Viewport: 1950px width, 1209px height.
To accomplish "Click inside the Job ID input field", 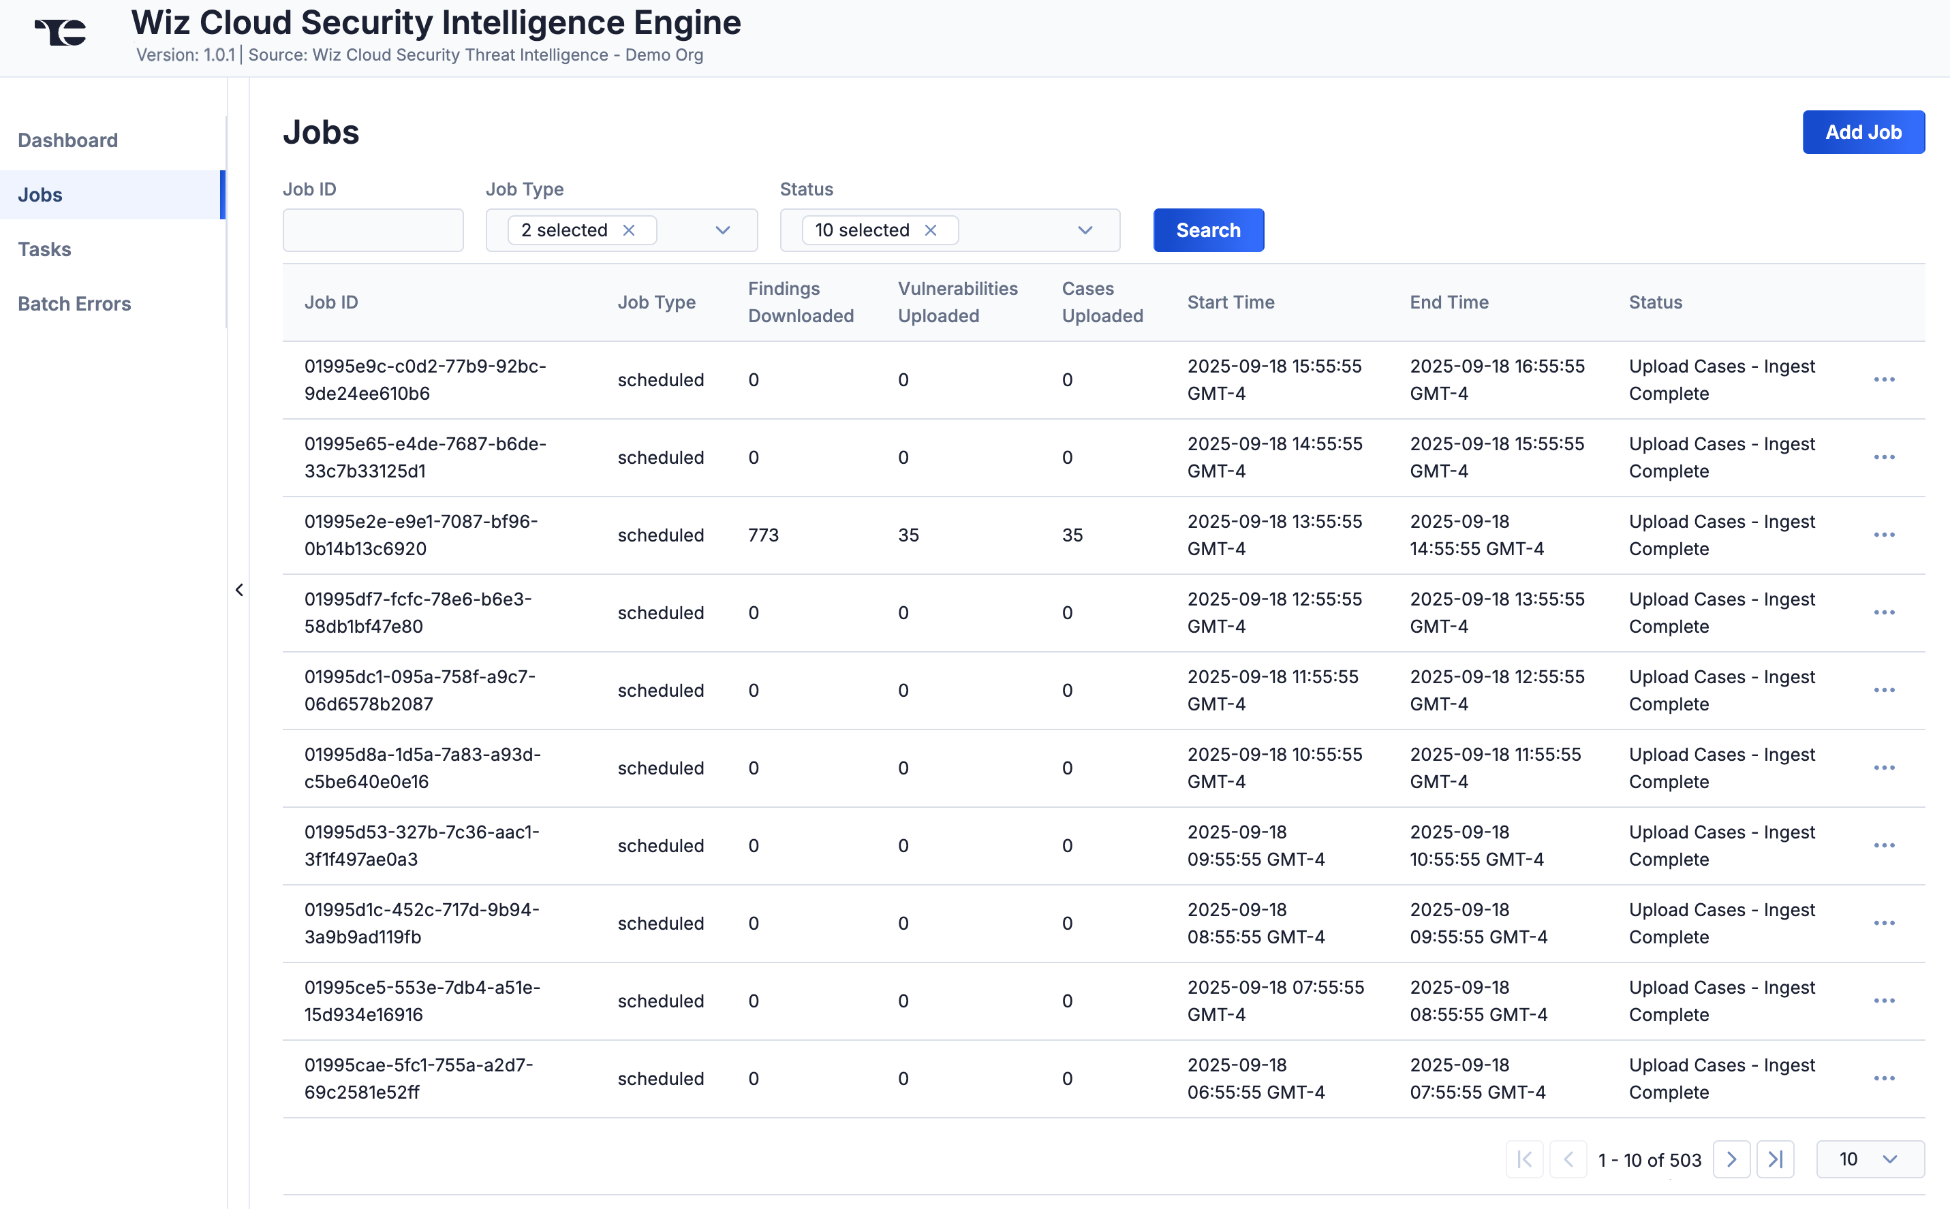I will click(373, 230).
